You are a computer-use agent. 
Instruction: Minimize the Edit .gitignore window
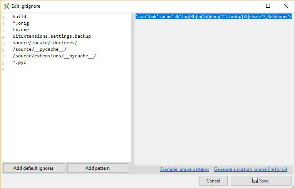coord(251,6)
